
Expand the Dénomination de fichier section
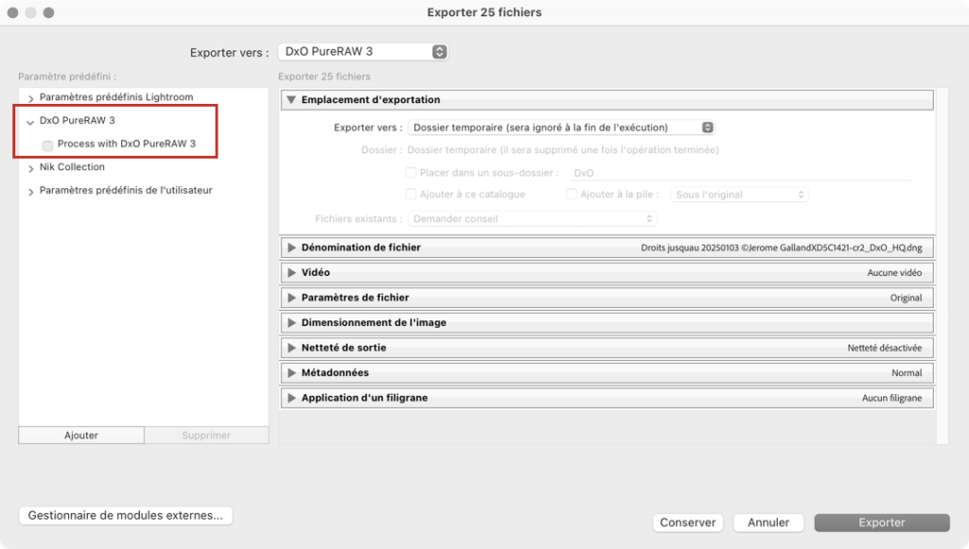point(291,248)
